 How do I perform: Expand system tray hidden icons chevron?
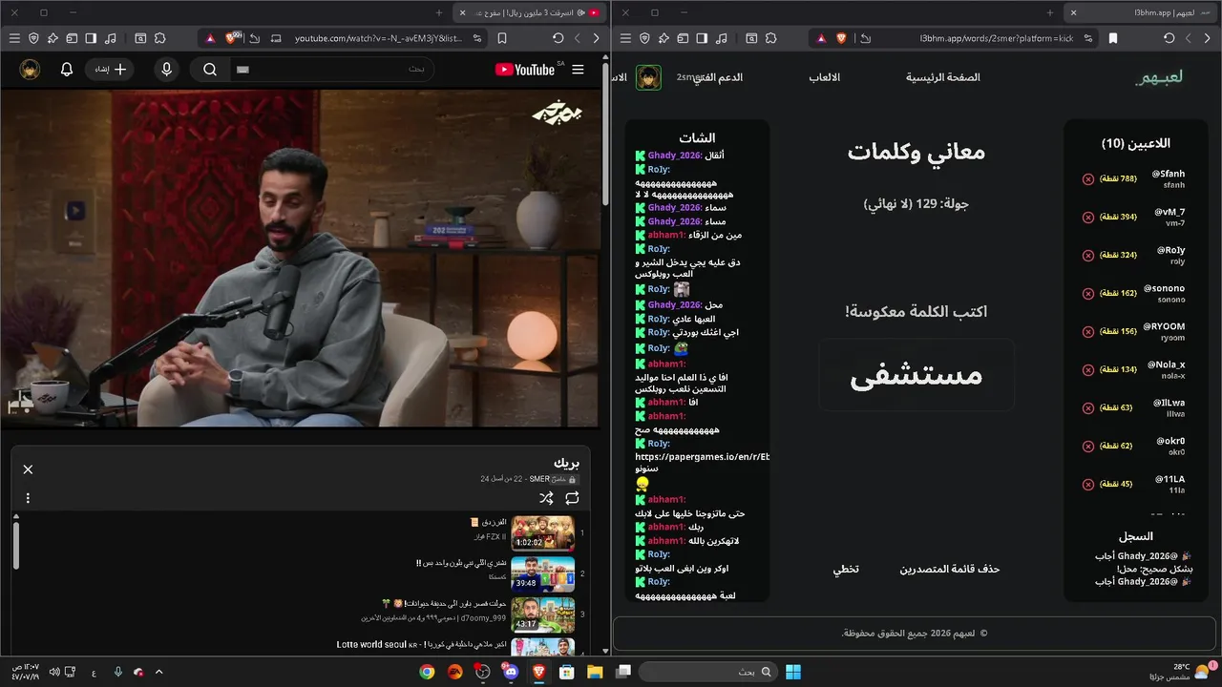pyautogui.click(x=158, y=672)
